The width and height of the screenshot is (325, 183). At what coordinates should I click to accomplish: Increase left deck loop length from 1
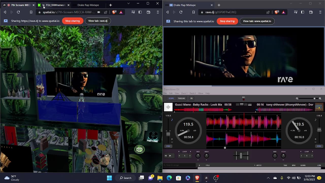(x=190, y=156)
